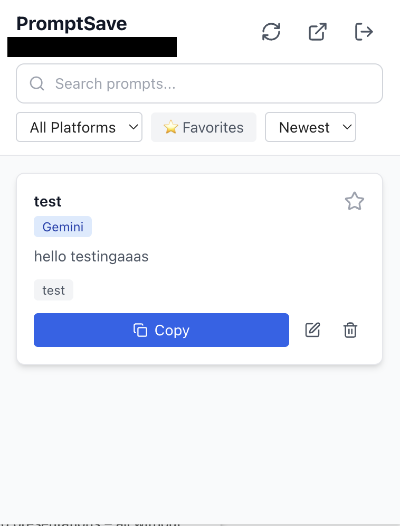Delete the test prompt with trash icon

(x=350, y=330)
